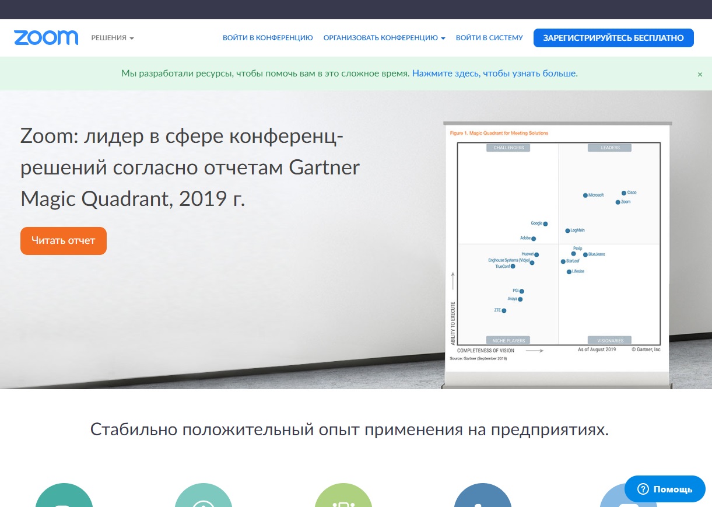Click the ZTE dot in the quadrant chart
Viewport: 712px width, 507px height.
(x=504, y=310)
